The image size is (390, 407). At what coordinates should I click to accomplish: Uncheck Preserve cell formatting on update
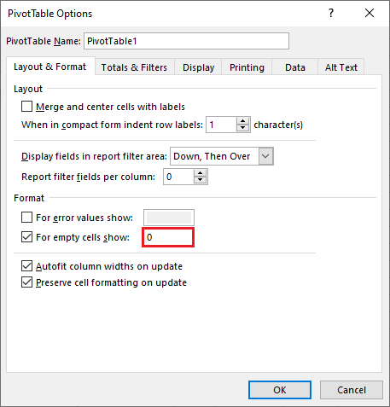26,282
